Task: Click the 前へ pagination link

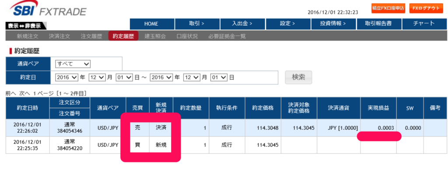Action: [x=10, y=93]
